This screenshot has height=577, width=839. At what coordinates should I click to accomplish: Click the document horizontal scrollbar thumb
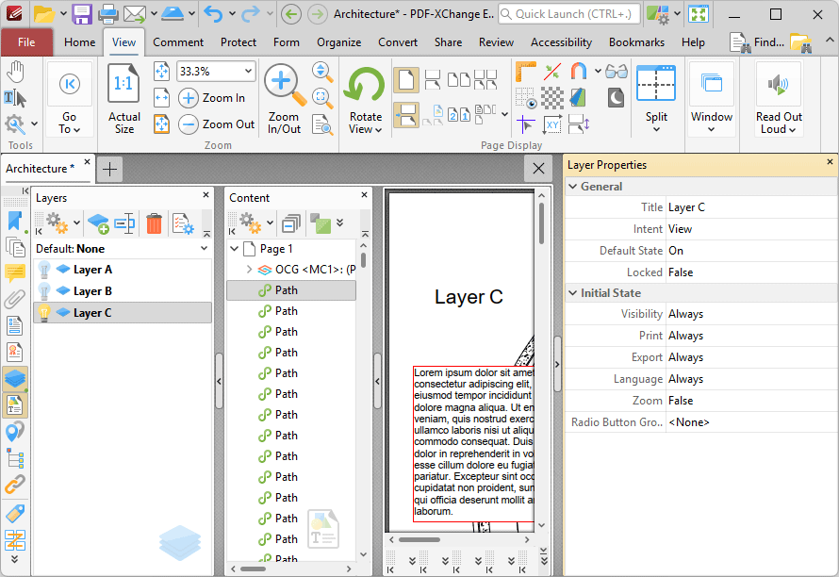pyautogui.click(x=419, y=539)
